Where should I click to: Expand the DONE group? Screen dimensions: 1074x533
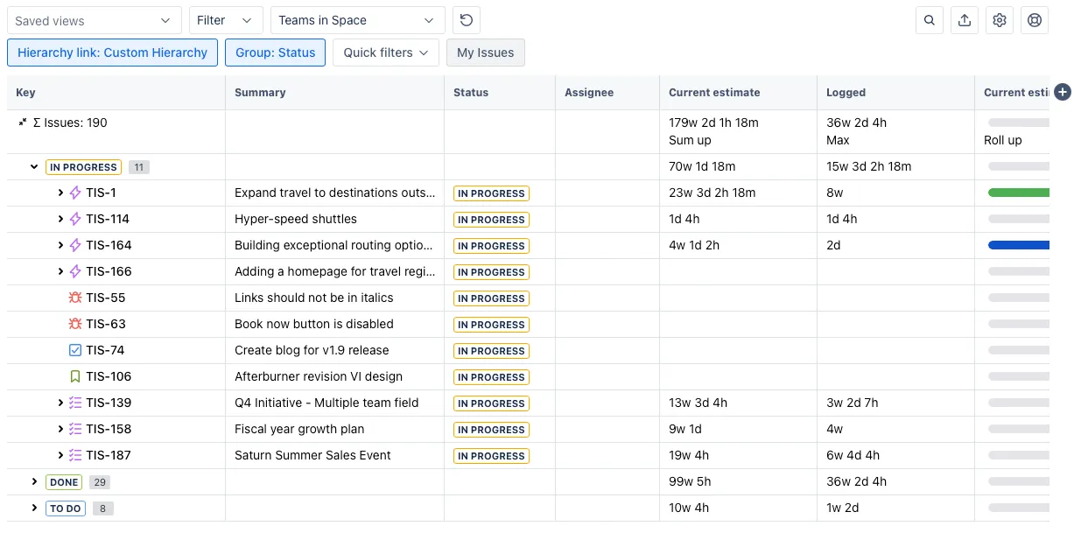[x=34, y=481]
